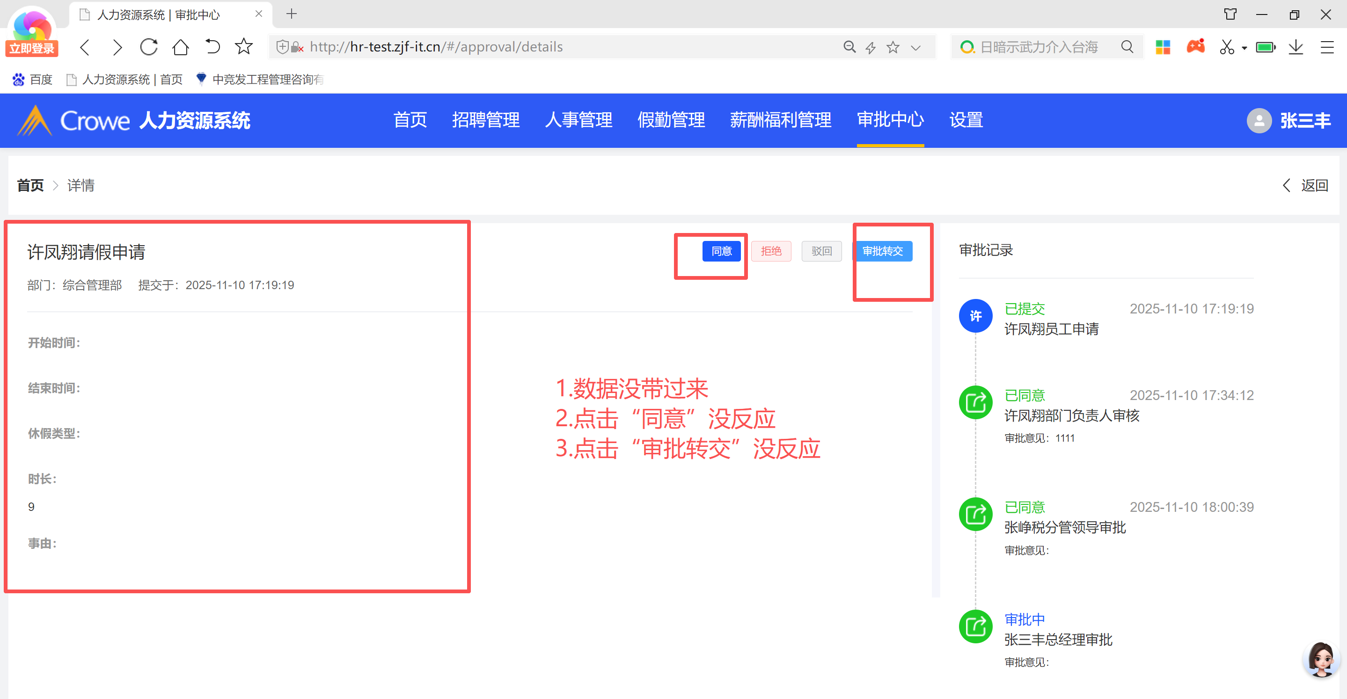Expand the address bar dropdown chevron

pos(915,48)
